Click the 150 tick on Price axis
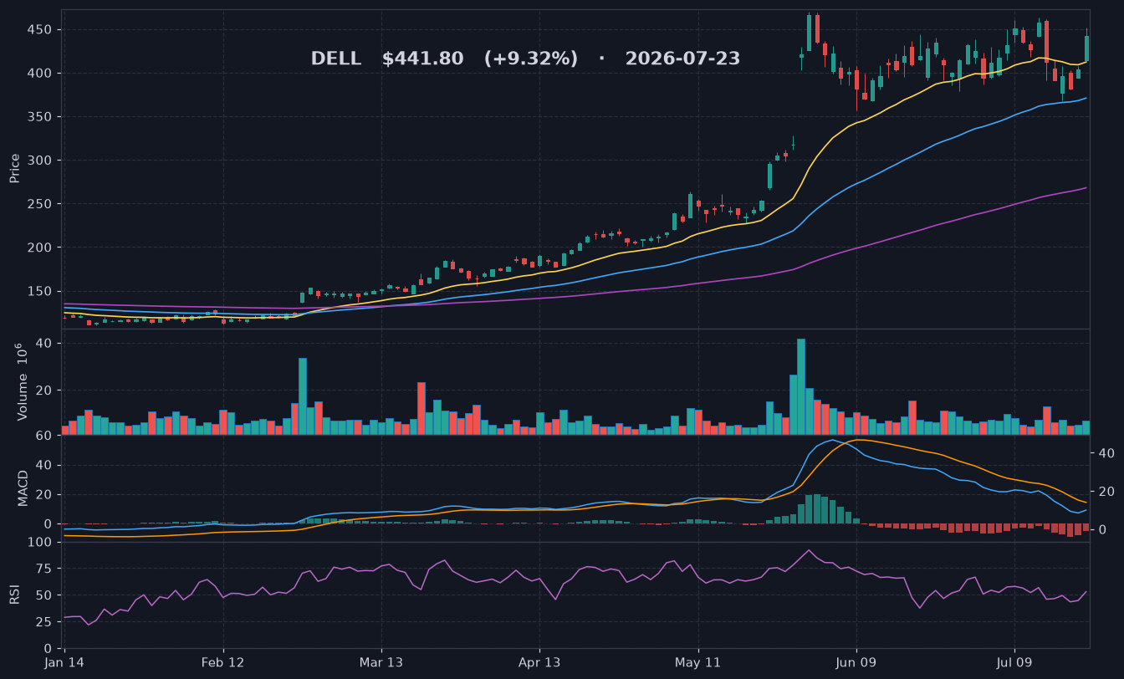1124x679 pixels. [40, 291]
